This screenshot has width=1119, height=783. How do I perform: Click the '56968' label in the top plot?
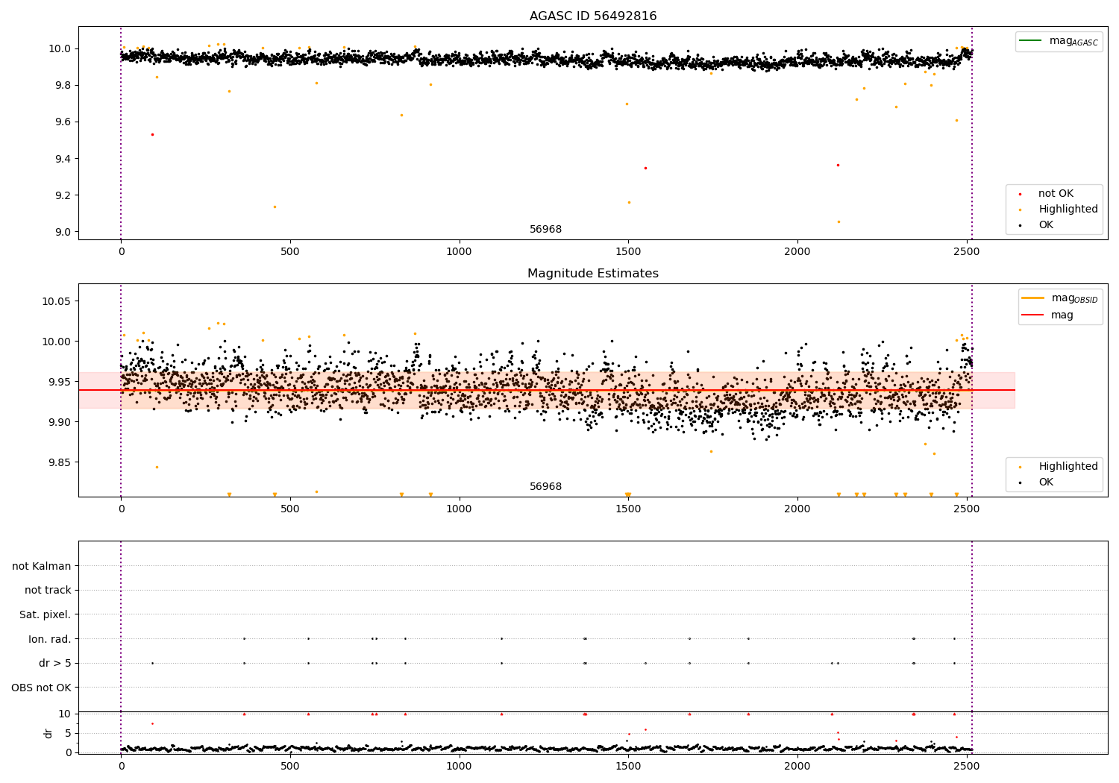pos(545,230)
